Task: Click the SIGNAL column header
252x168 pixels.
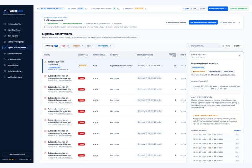Action: coord(47,55)
